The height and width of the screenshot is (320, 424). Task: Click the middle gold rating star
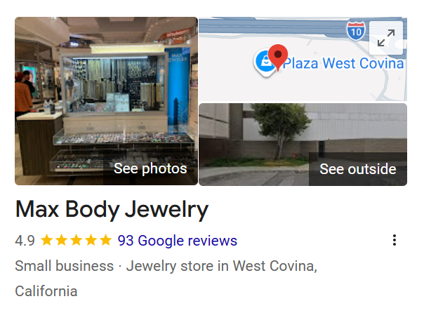click(x=76, y=240)
